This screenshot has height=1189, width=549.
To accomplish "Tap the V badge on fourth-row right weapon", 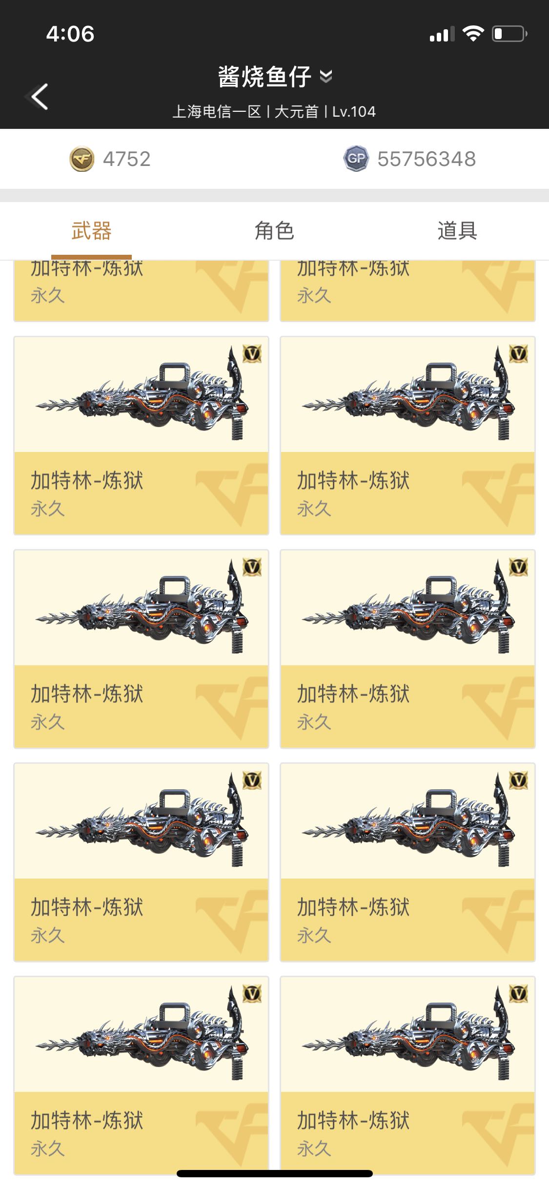I will click(x=519, y=780).
